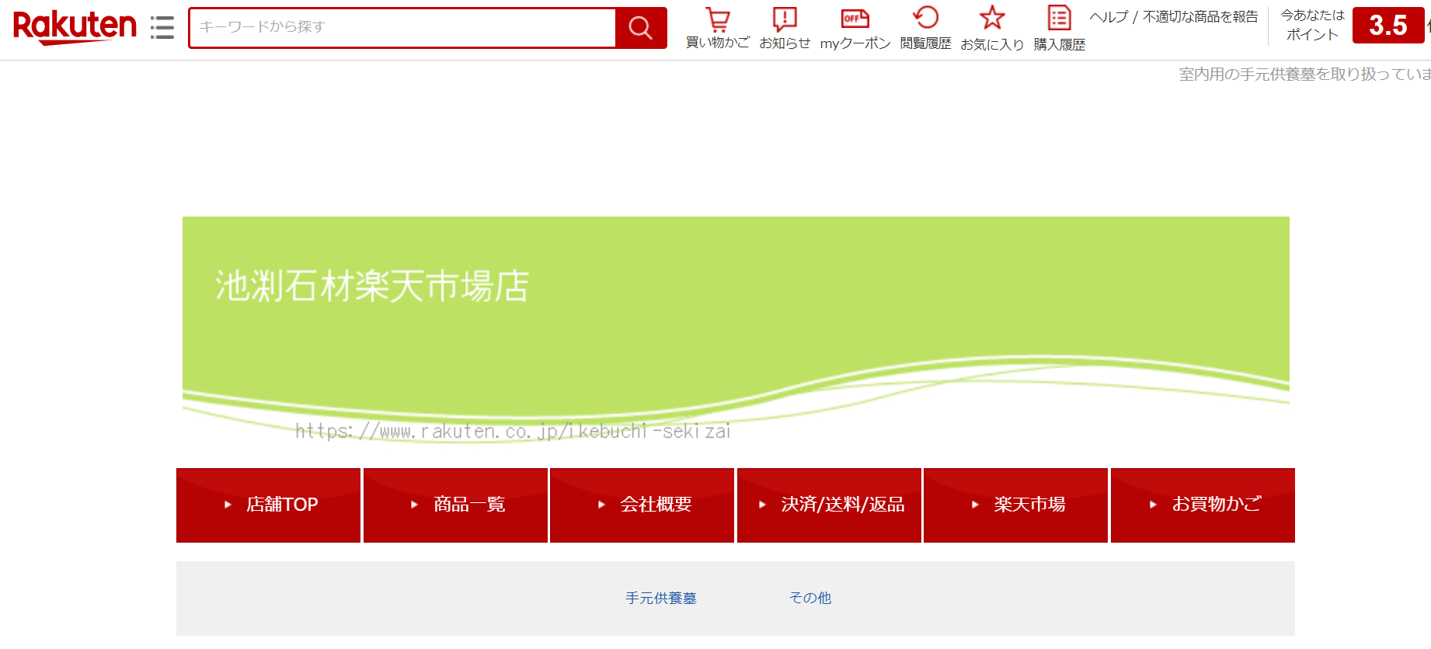The width and height of the screenshot is (1431, 649).
Task: Open the 決済/送料/返品 menu button
Action: pyautogui.click(x=829, y=505)
